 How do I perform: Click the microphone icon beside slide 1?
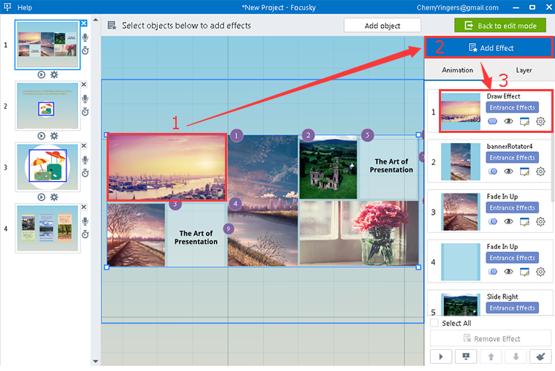[85, 37]
